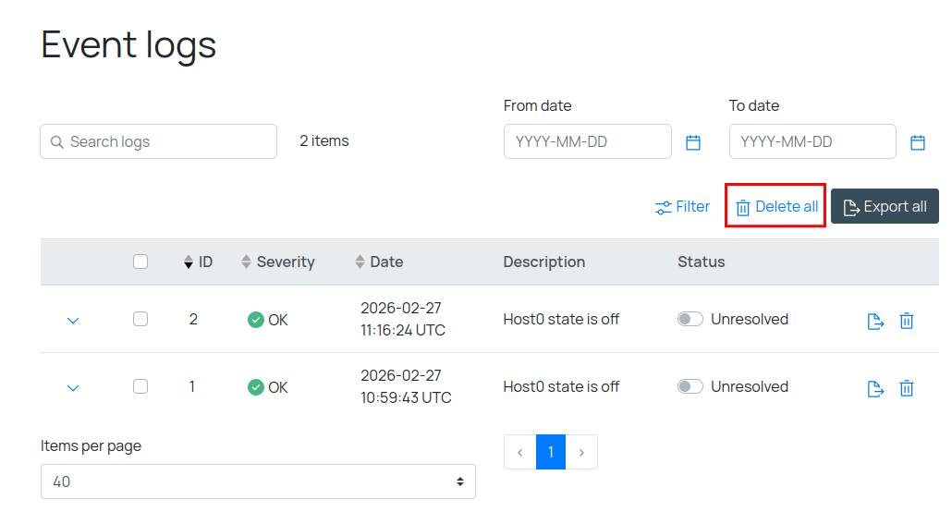Click into the Search logs field
Viewport: 952px width, 512px height.
pyautogui.click(x=159, y=141)
